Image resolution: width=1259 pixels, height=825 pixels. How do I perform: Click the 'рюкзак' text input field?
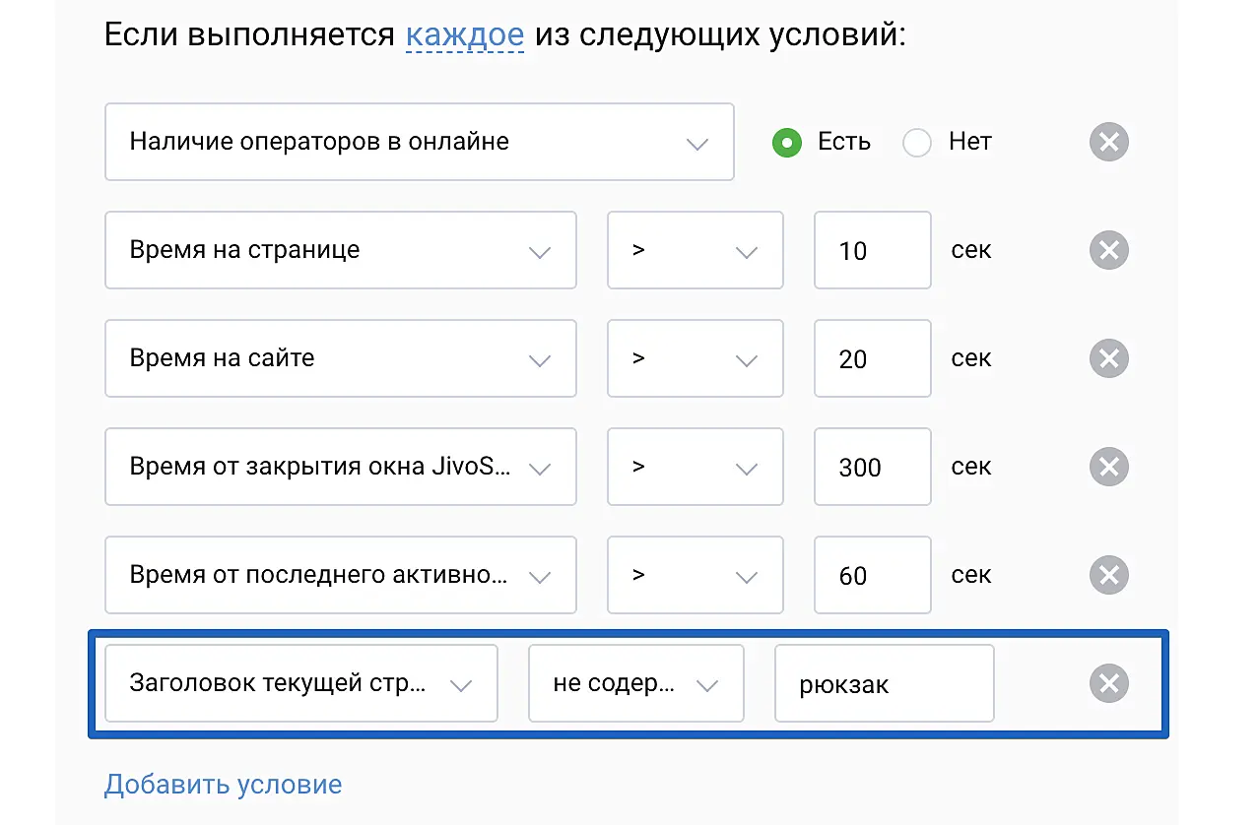tap(884, 683)
